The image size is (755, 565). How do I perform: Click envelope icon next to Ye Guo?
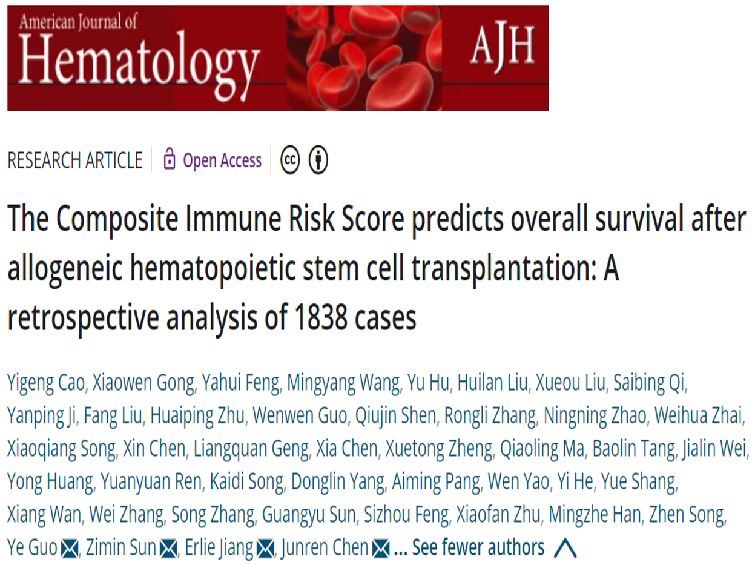70,549
